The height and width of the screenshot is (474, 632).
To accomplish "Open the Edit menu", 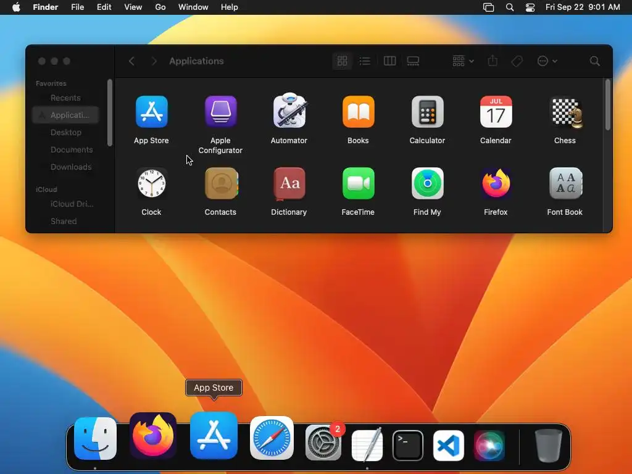I will [x=104, y=7].
